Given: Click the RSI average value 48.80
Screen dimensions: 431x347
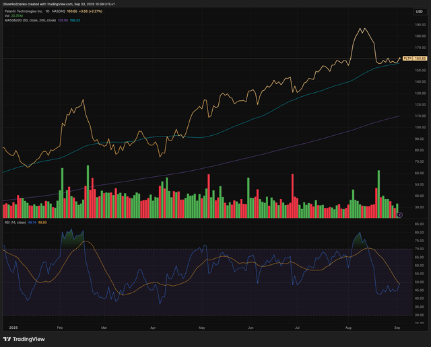Looking at the screenshot, I should pos(42,223).
